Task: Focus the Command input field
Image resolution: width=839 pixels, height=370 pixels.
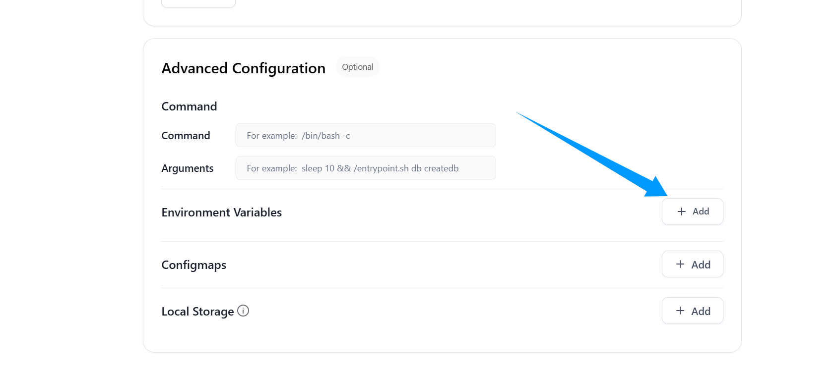Action: (x=366, y=136)
